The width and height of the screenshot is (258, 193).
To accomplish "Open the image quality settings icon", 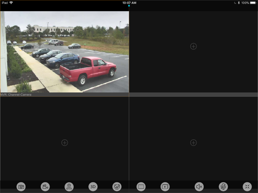I will (x=117, y=186).
